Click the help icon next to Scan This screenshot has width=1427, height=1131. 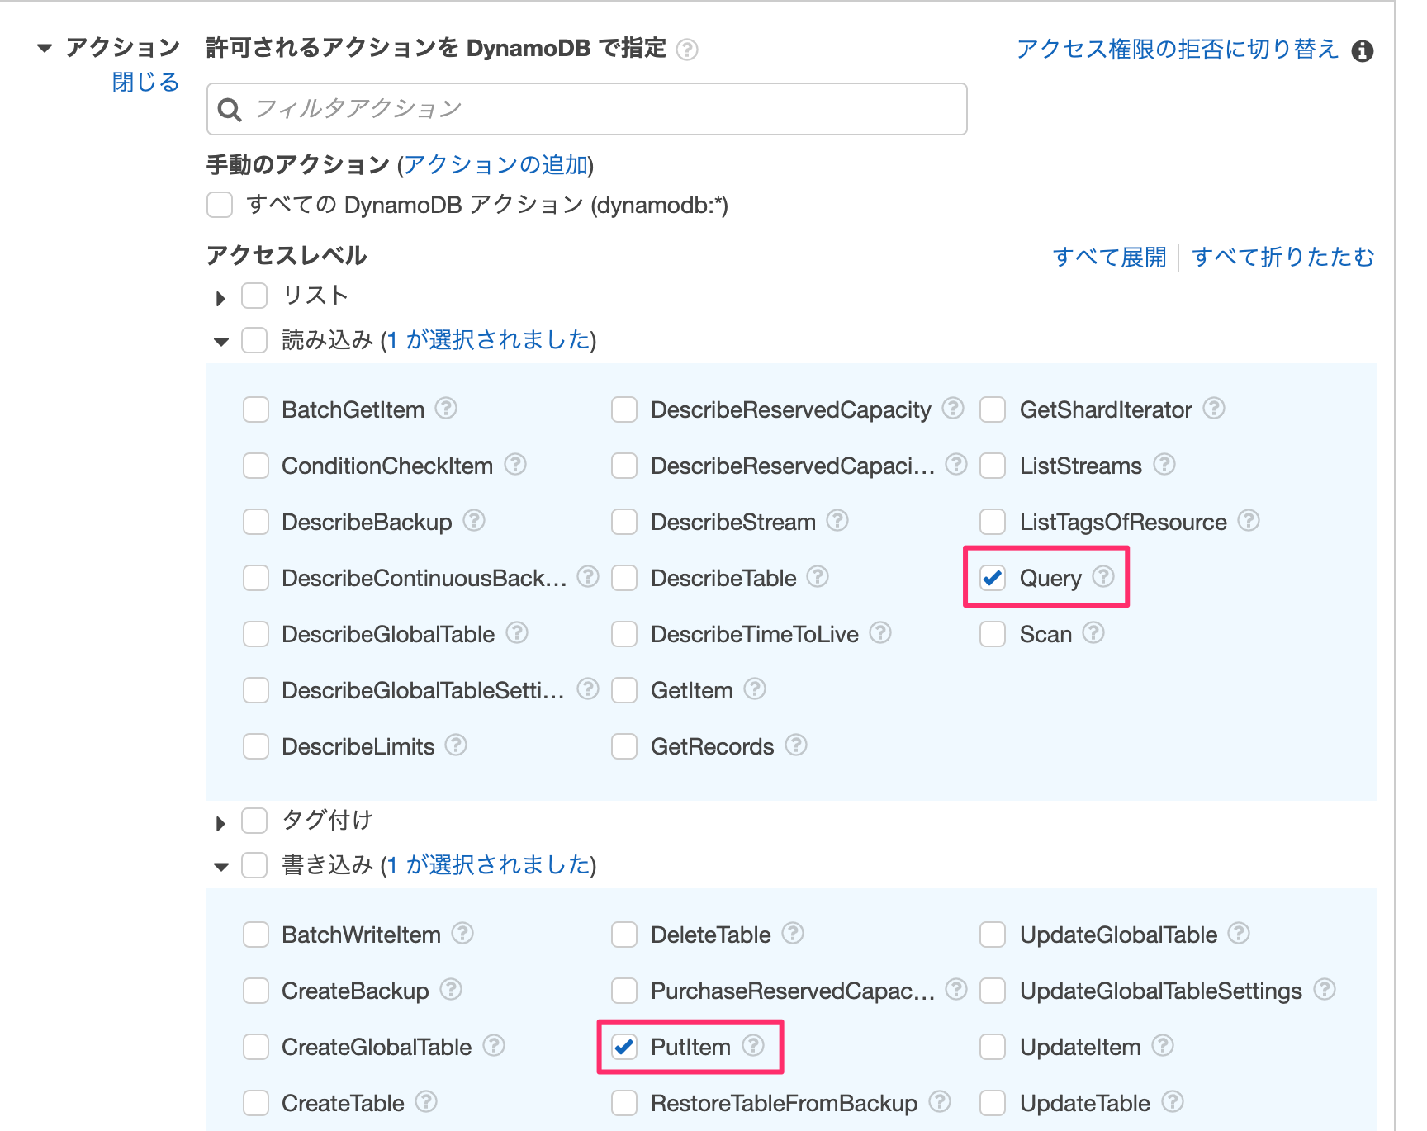click(1093, 633)
